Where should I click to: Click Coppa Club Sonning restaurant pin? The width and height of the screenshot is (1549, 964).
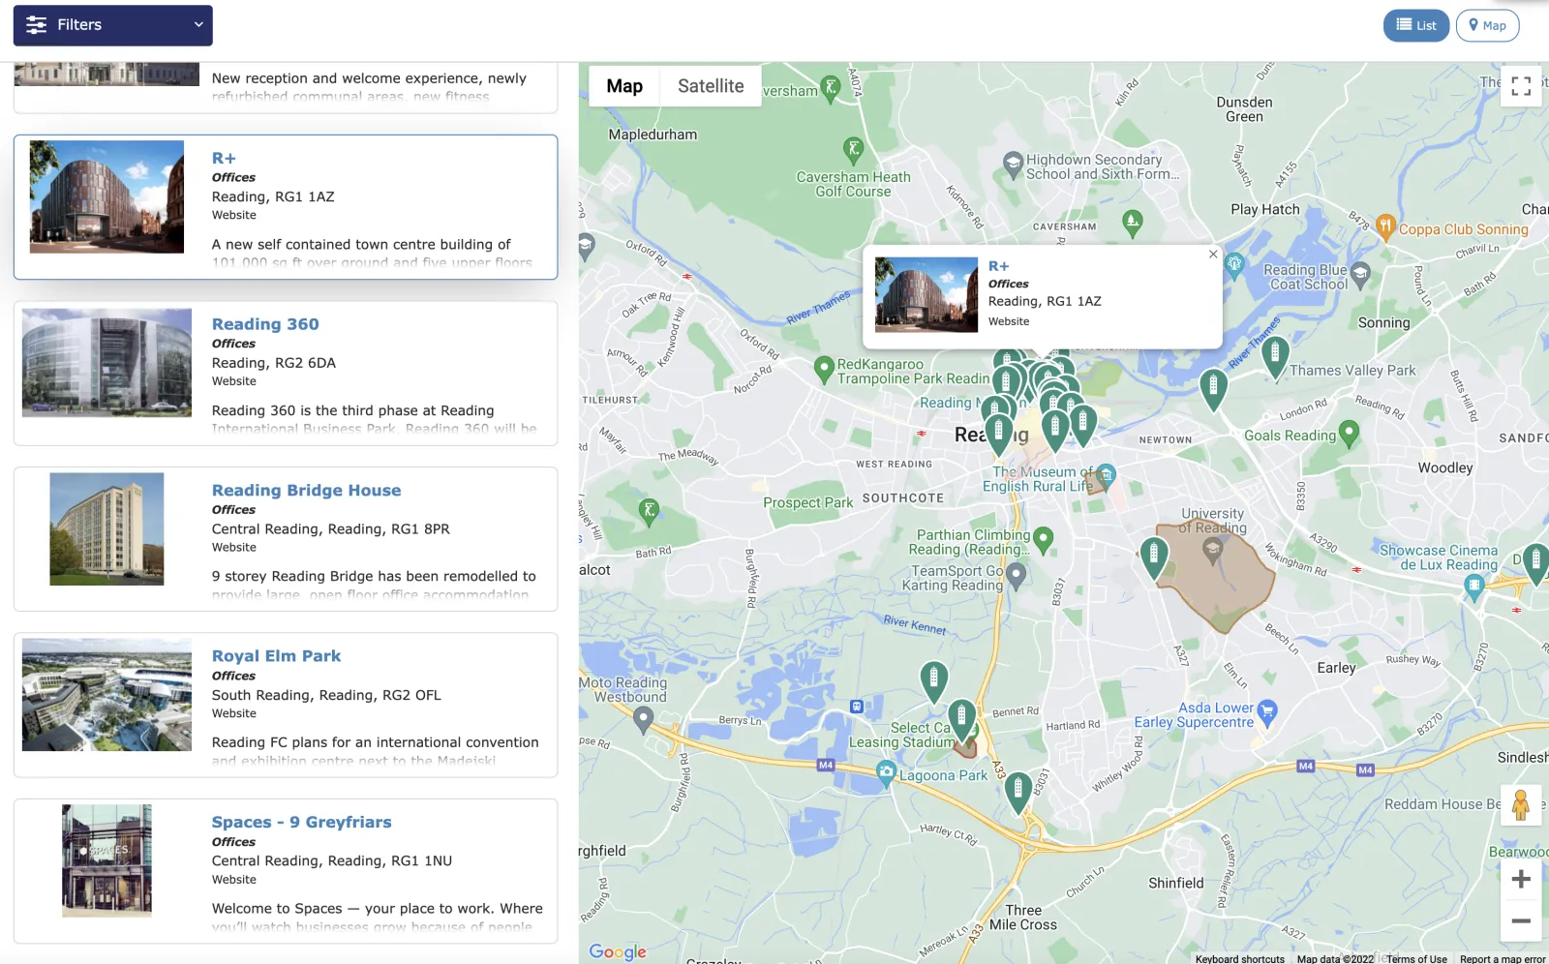tap(1385, 226)
